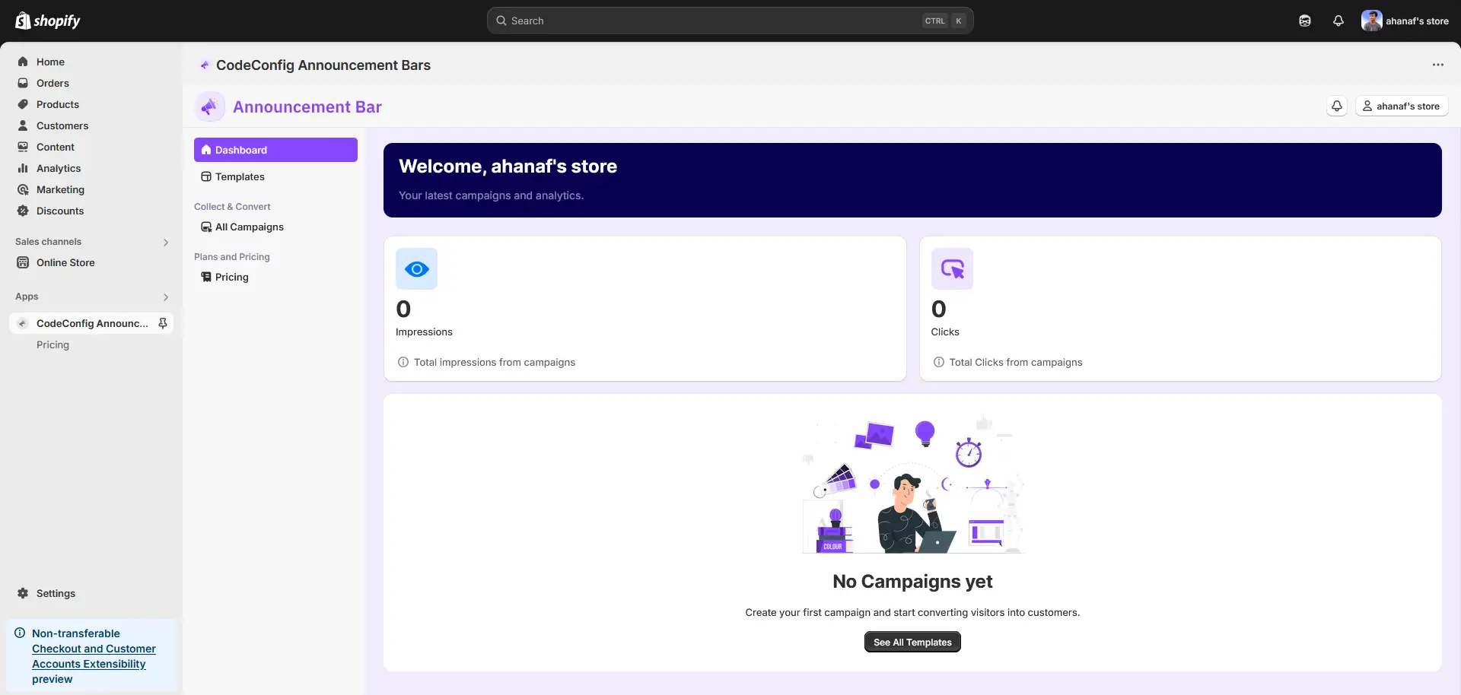Go to Customers in sidebar
This screenshot has width=1461, height=695.
[x=91, y=125]
